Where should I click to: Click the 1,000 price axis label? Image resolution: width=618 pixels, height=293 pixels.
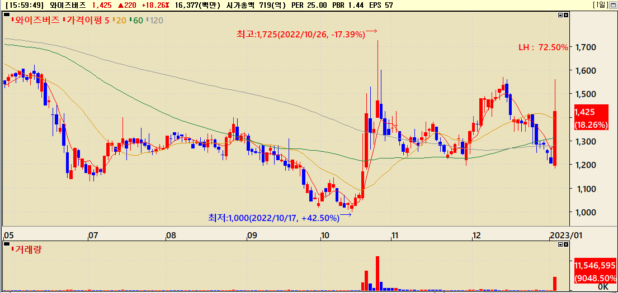[586, 213]
